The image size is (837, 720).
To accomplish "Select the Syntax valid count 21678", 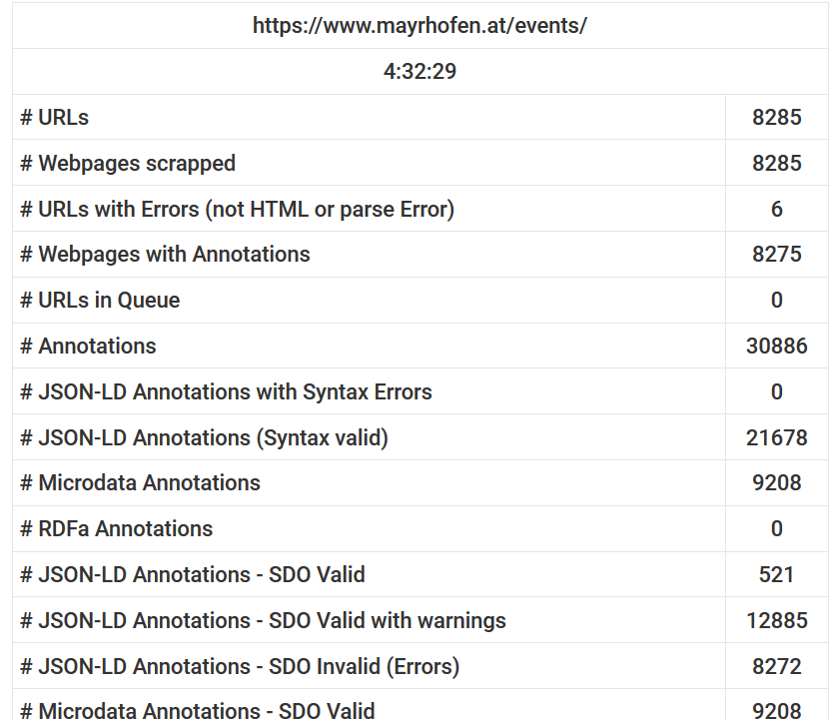I will click(x=777, y=438).
